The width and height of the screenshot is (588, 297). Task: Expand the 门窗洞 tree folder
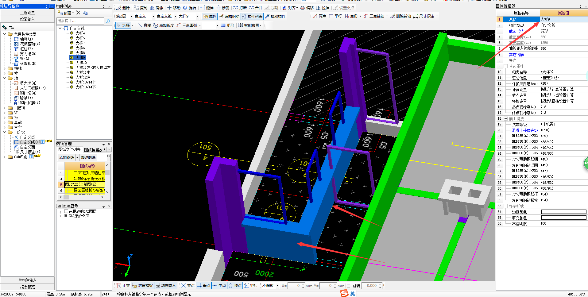4,108
